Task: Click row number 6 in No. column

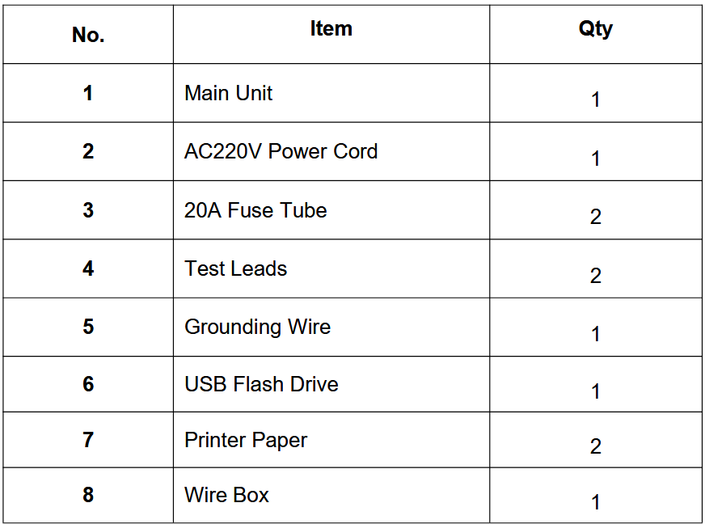Action: coord(88,384)
